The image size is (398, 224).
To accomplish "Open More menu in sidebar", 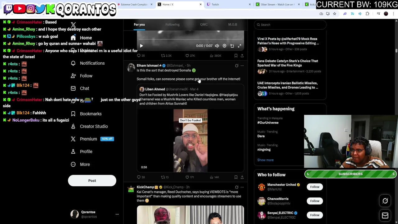I will [x=80, y=164].
